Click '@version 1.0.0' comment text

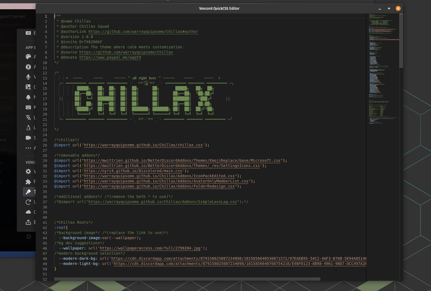[77, 37]
